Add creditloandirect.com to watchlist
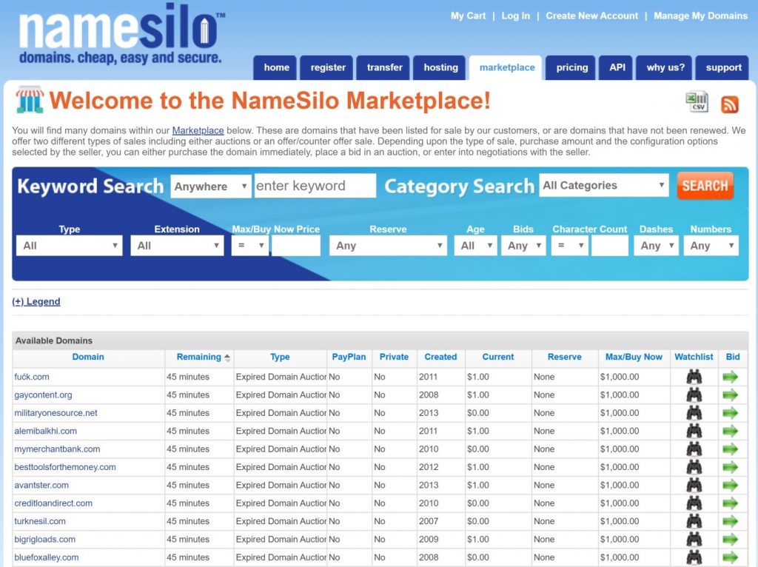The width and height of the screenshot is (758, 567). coord(694,503)
